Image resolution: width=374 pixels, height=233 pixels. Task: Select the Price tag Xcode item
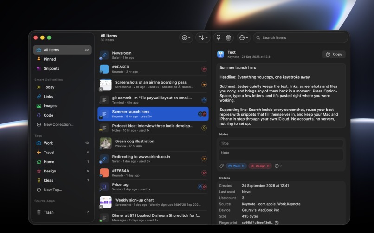click(x=153, y=187)
